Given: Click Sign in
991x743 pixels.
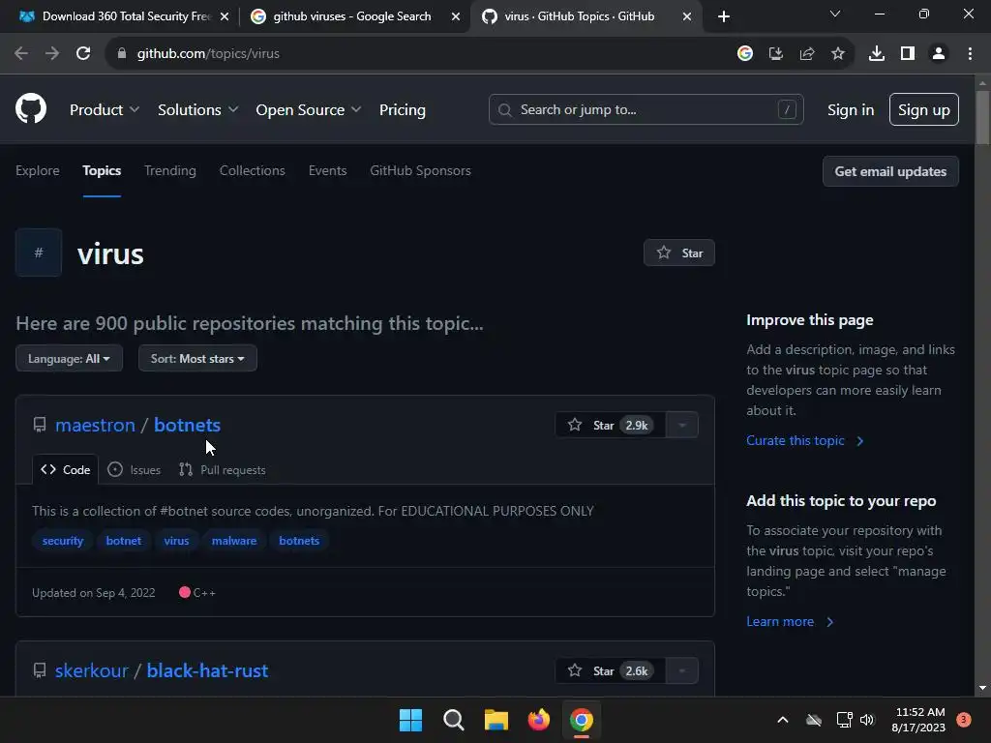Looking at the screenshot, I should pyautogui.click(x=851, y=110).
